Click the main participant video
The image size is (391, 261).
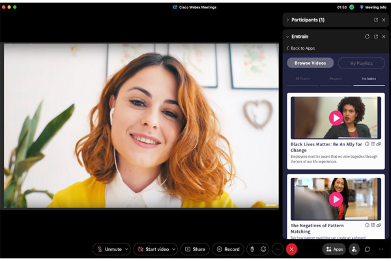click(141, 126)
